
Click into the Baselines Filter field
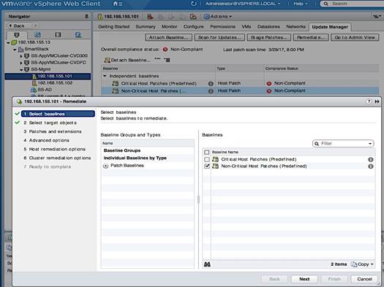(343, 143)
